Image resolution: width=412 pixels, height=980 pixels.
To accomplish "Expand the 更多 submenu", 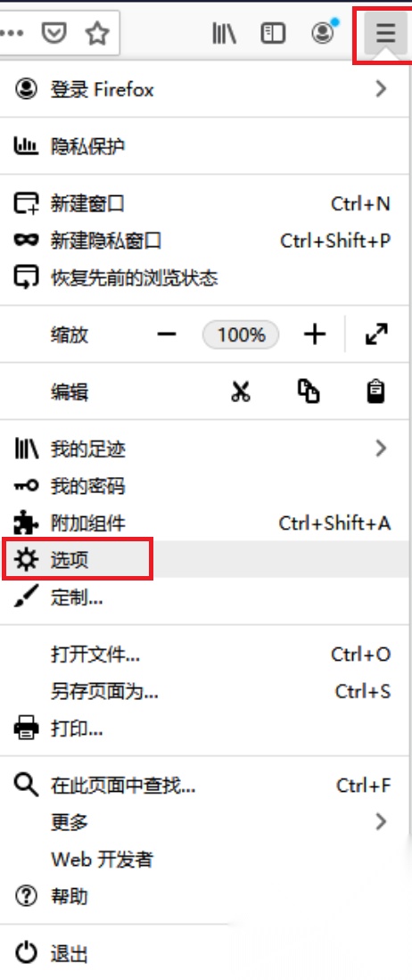I will tap(205, 821).
